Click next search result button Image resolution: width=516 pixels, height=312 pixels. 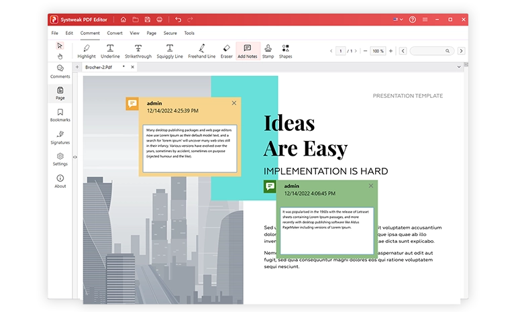[461, 51]
